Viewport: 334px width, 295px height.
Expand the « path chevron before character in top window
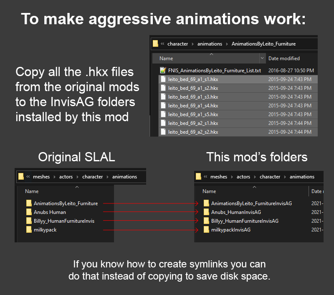[162, 44]
